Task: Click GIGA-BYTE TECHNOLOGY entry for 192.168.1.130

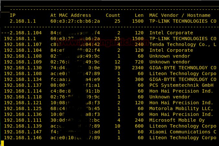Action: click(x=183, y=68)
